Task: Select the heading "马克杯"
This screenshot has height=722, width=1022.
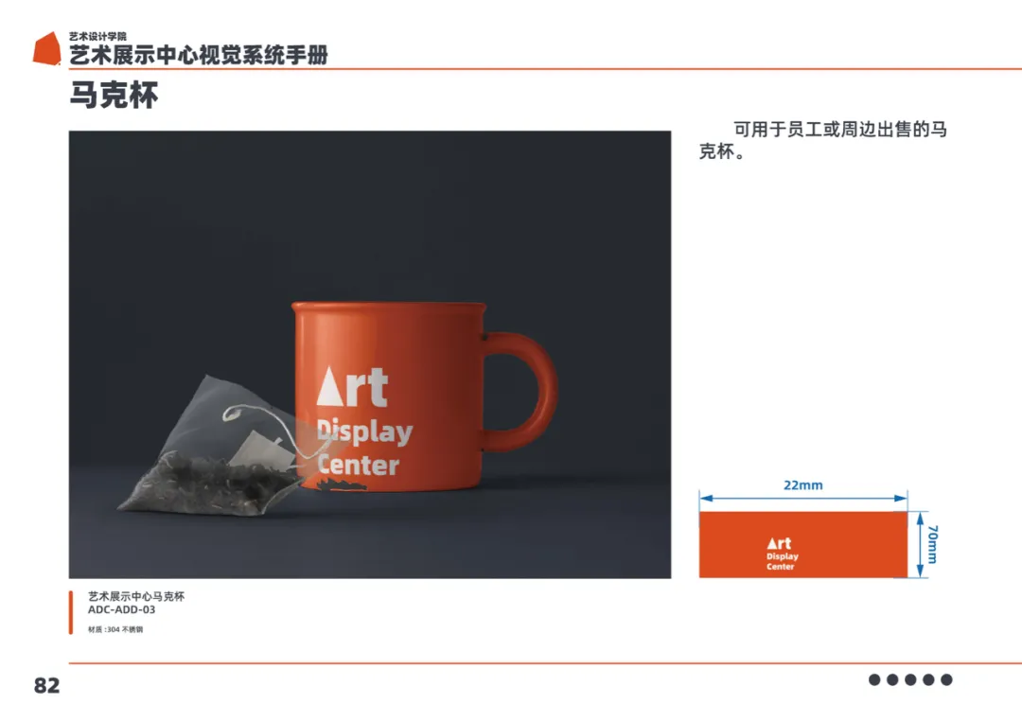Action: click(115, 96)
